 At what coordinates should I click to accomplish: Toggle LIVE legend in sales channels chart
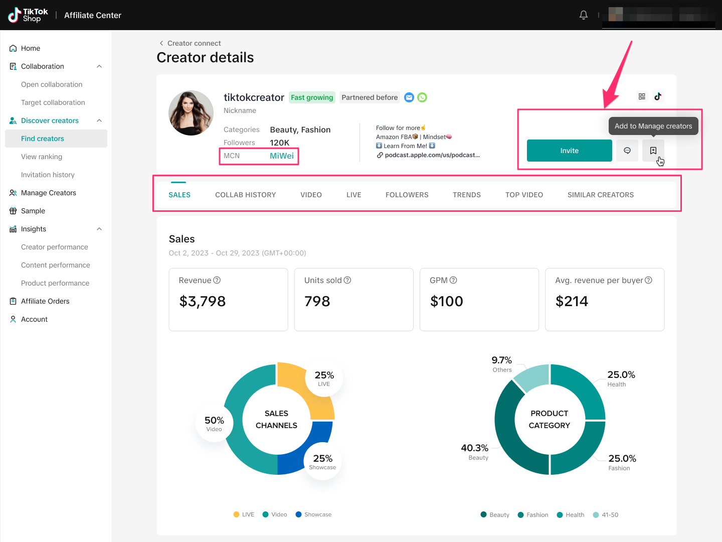tap(244, 514)
